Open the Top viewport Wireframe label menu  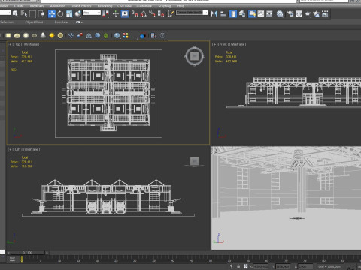[31, 44]
